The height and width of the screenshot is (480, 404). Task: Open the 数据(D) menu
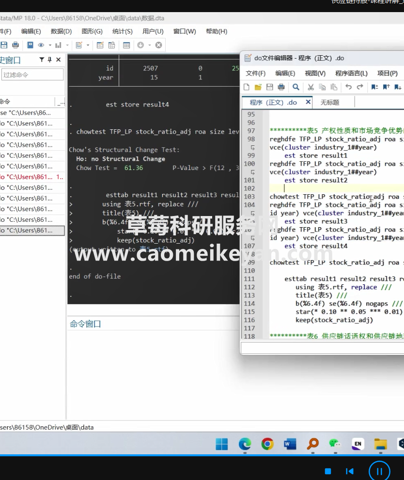(61, 31)
